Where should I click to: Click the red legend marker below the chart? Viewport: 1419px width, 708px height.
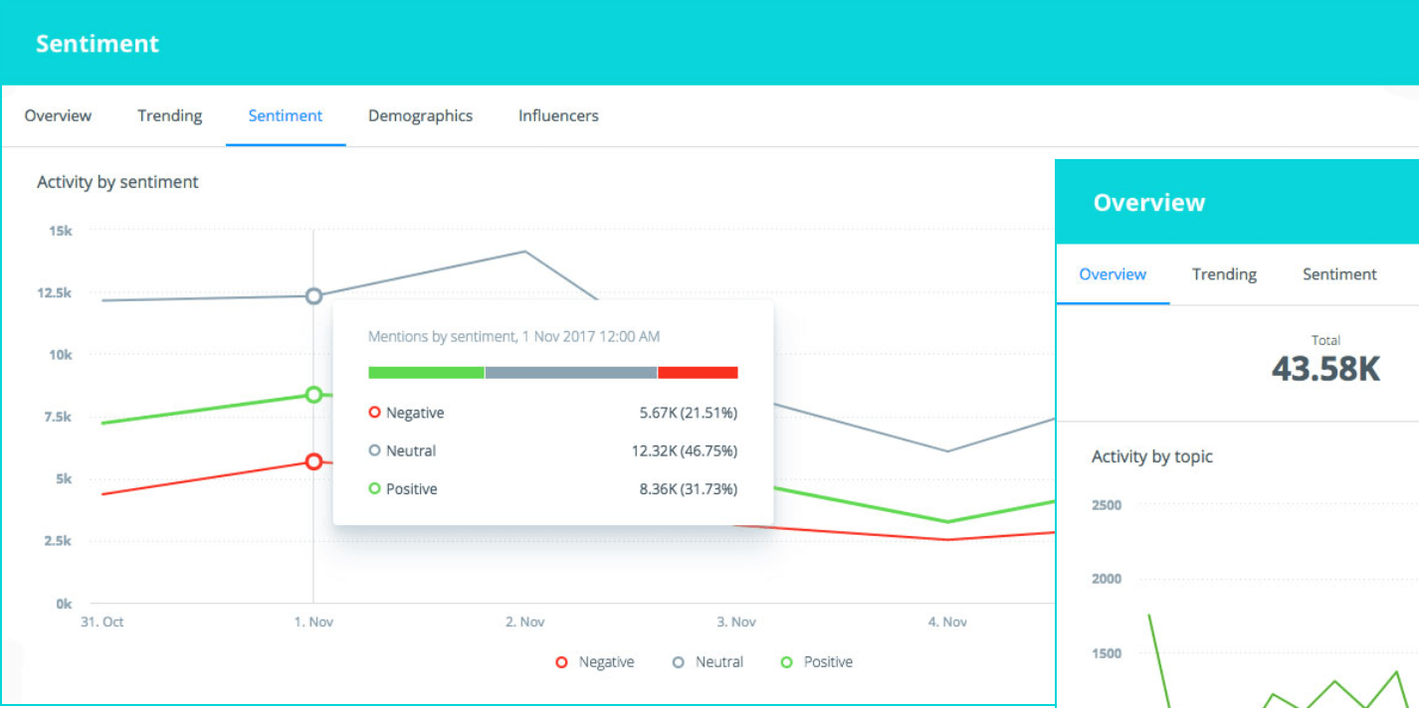tap(560, 661)
